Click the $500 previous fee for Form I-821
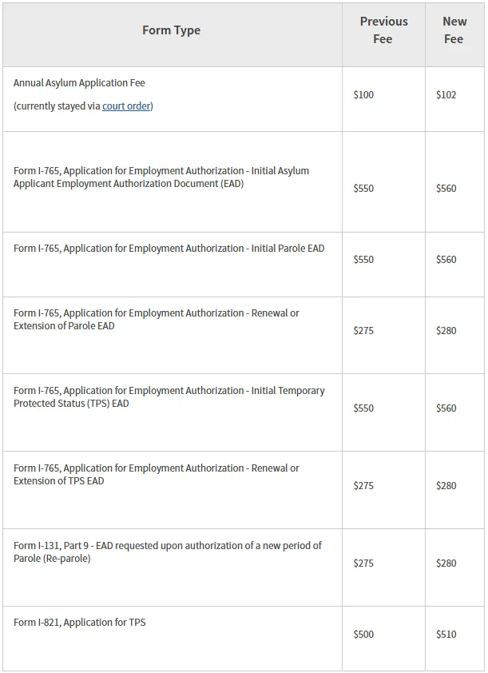Viewport: 488px width, 673px height. pos(363,635)
